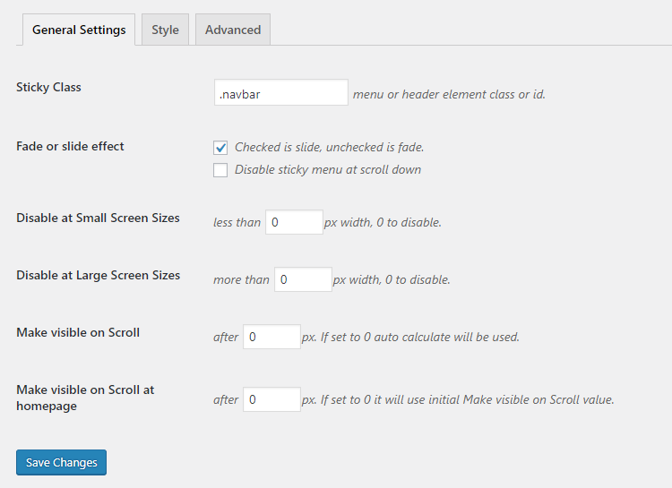Click the 'Sticky Class' setting label

48,88
